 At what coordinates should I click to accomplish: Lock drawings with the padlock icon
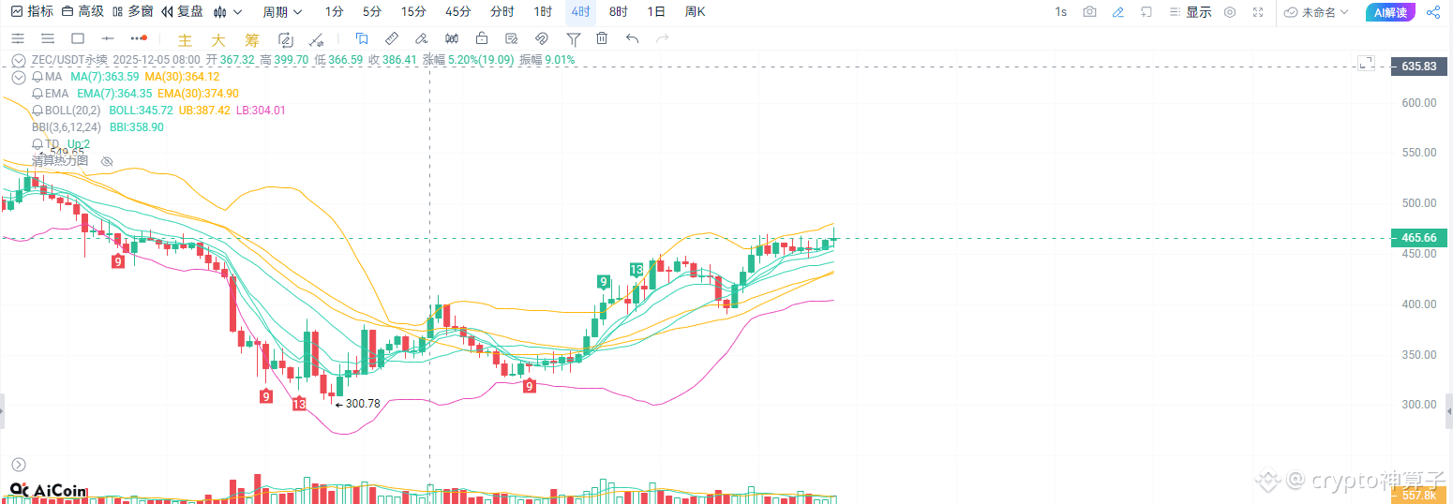pos(482,38)
